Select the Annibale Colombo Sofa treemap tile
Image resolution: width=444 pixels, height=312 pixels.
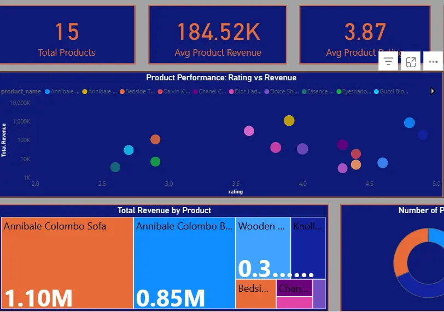click(x=67, y=263)
